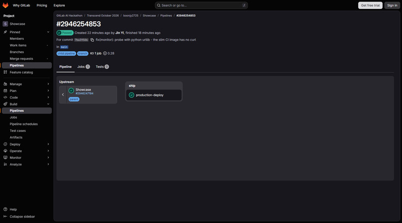Open the main branch link
This screenshot has height=223, width=402.
(x=64, y=47)
